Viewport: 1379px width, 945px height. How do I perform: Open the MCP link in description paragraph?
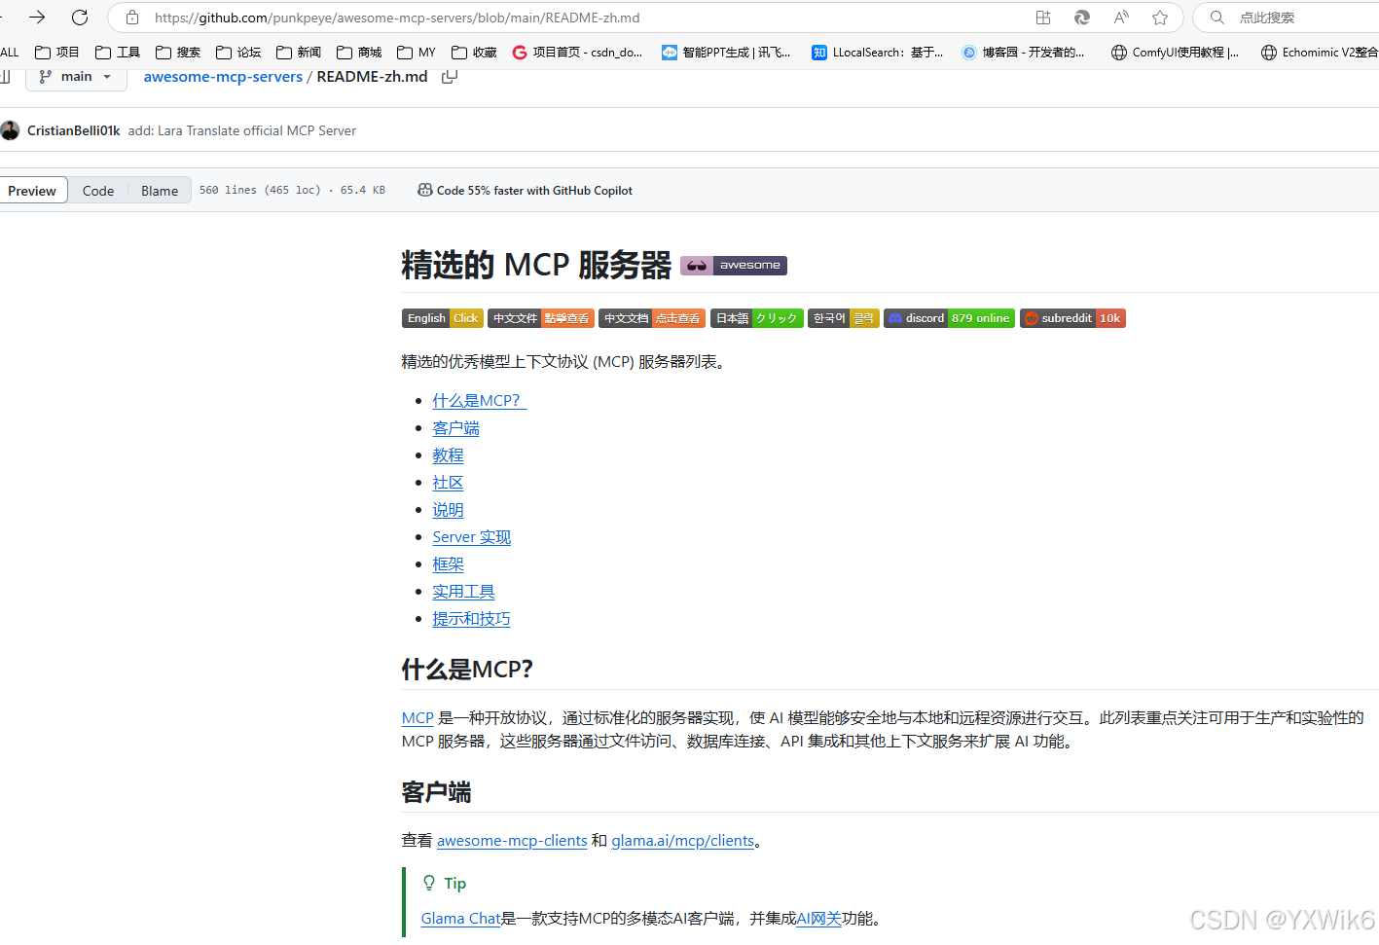pos(417,718)
